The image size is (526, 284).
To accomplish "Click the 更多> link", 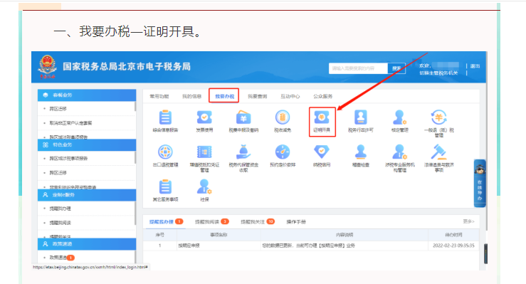I will coord(468,221).
